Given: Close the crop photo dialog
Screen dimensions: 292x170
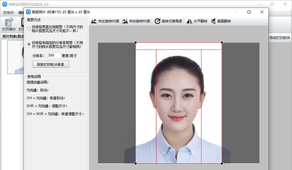Looking at the screenshot, I should click(x=262, y=12).
